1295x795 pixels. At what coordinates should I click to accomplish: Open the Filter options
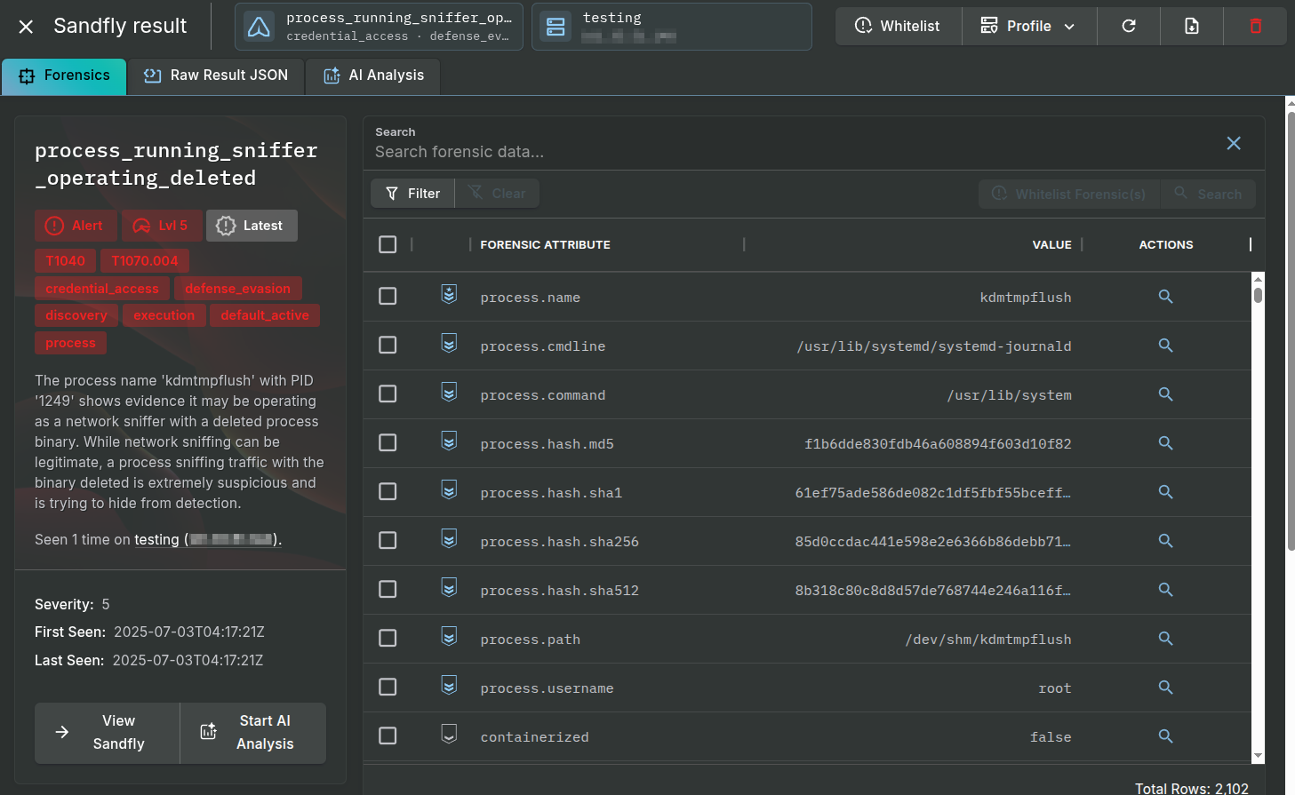412,194
